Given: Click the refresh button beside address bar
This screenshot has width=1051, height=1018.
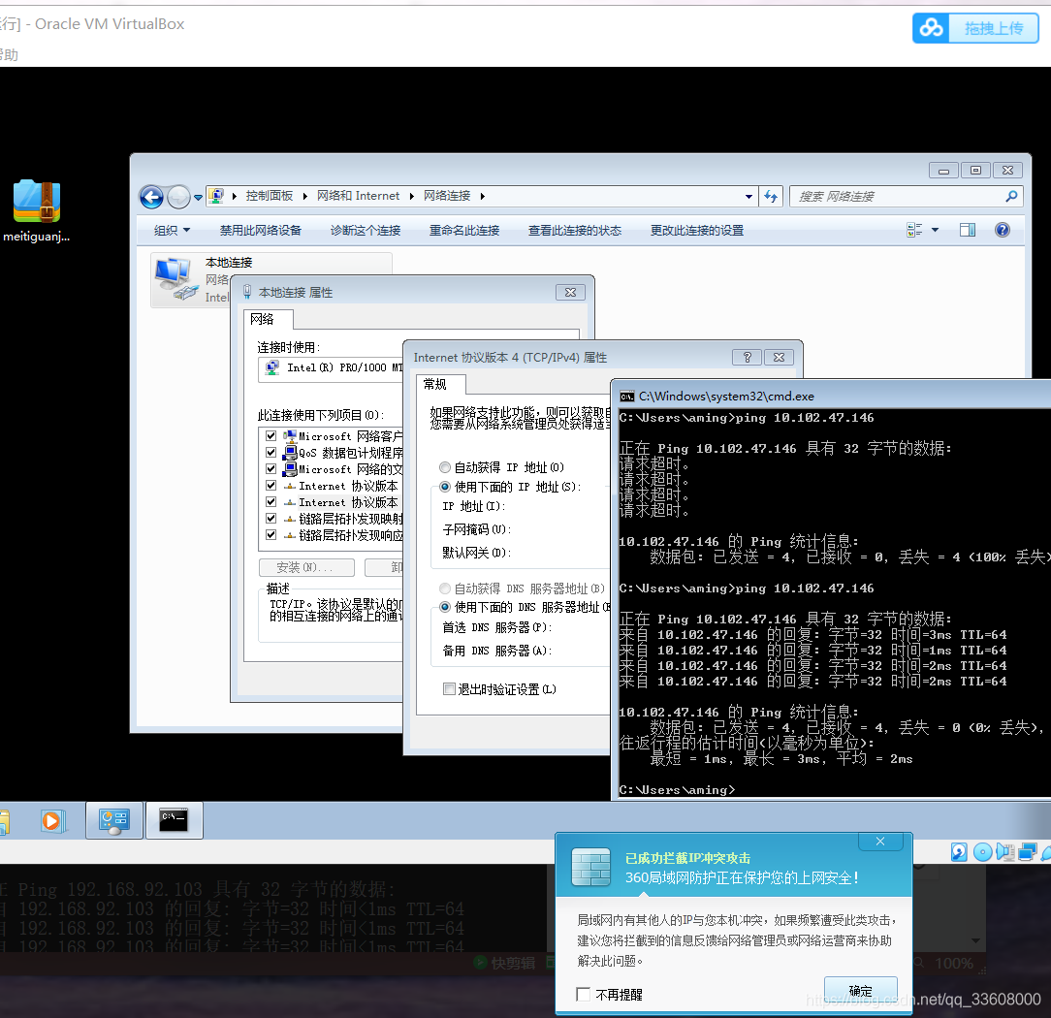Looking at the screenshot, I should (x=771, y=197).
